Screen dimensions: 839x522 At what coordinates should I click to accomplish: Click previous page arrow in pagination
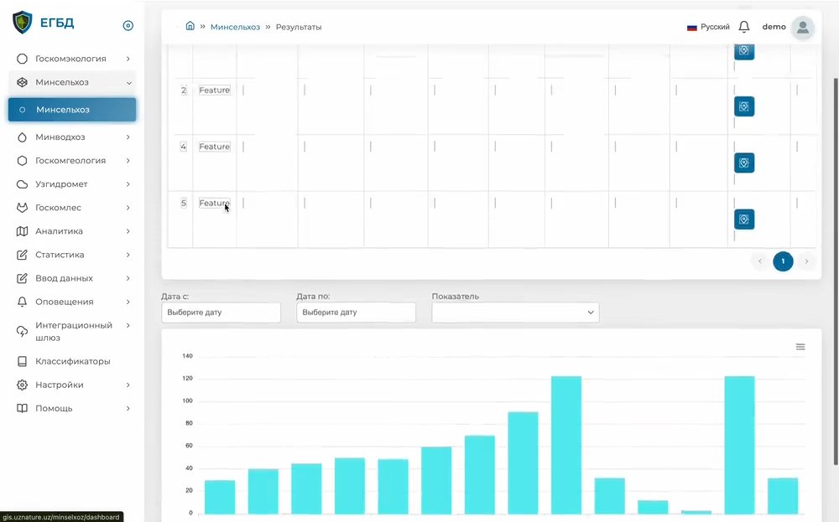(x=760, y=261)
